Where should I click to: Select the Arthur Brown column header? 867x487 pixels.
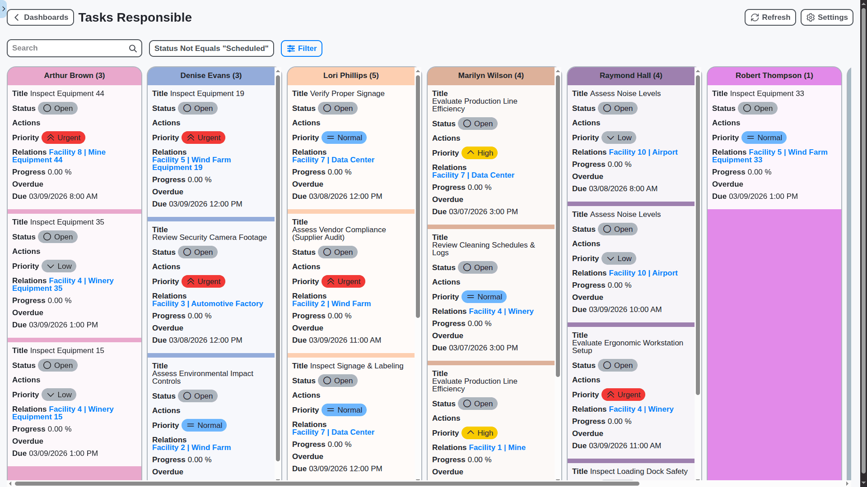click(x=75, y=75)
